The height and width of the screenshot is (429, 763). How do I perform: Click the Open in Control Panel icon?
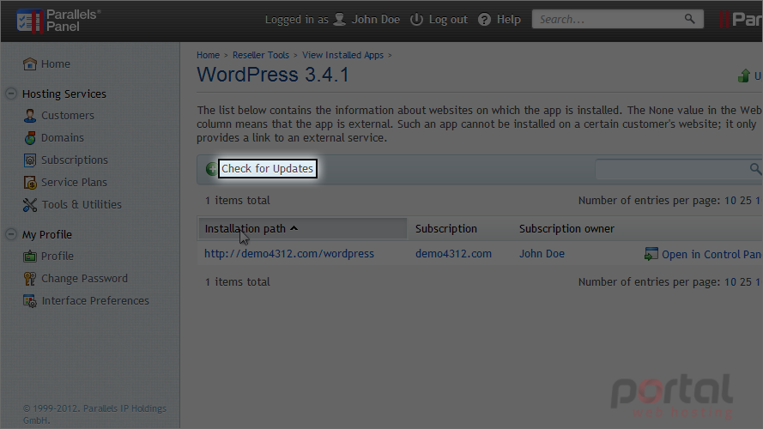click(651, 254)
